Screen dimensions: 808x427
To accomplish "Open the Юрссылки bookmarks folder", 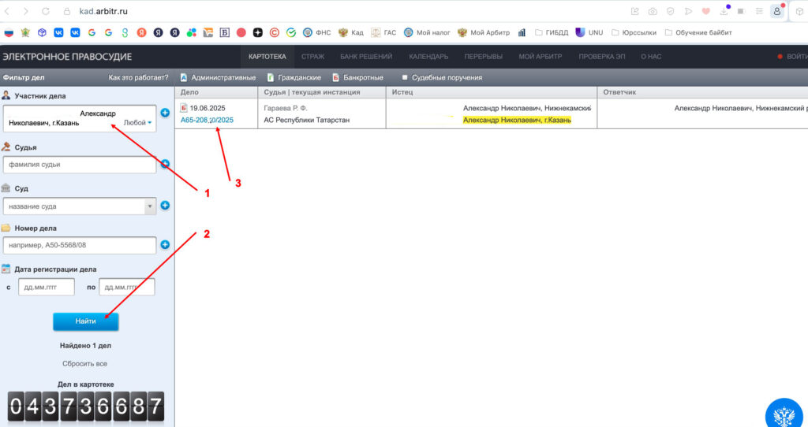I will (x=634, y=32).
